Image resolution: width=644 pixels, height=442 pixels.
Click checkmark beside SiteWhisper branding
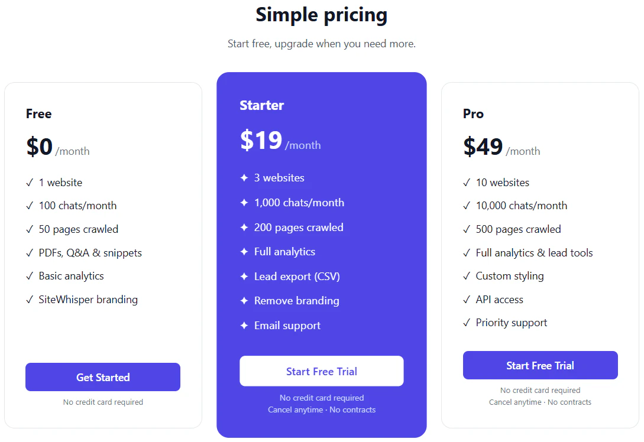(29, 300)
